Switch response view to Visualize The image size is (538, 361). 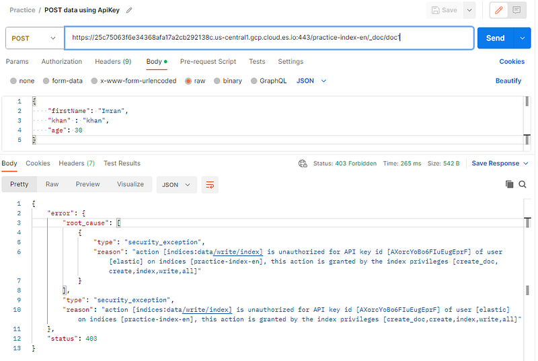130,184
